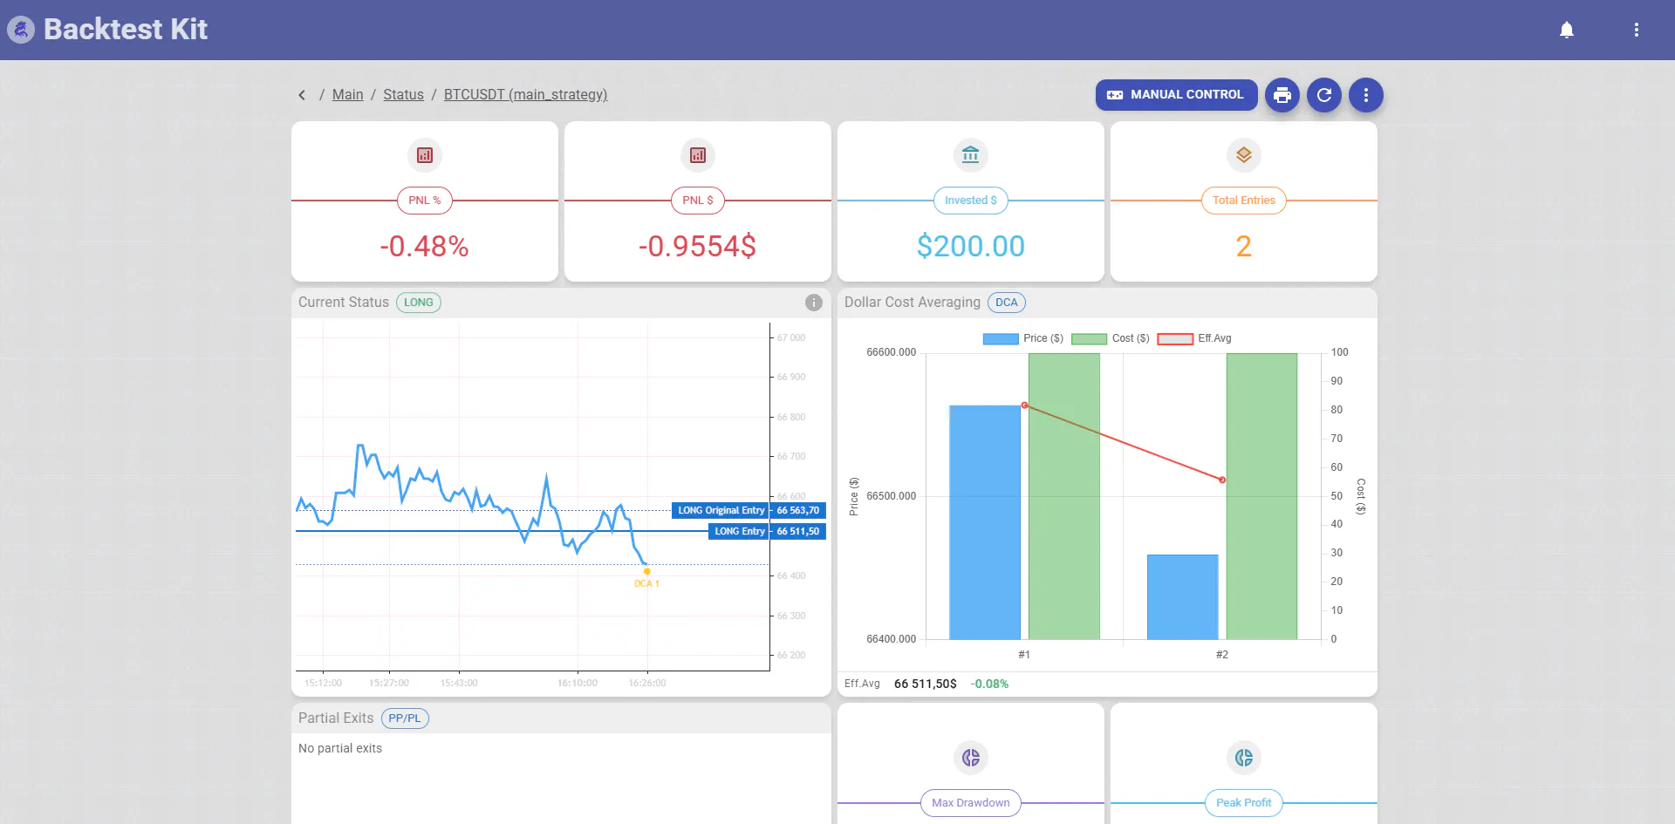Click the Max Drawdown label chip
Viewport: 1675px width, 824px height.
971,803
